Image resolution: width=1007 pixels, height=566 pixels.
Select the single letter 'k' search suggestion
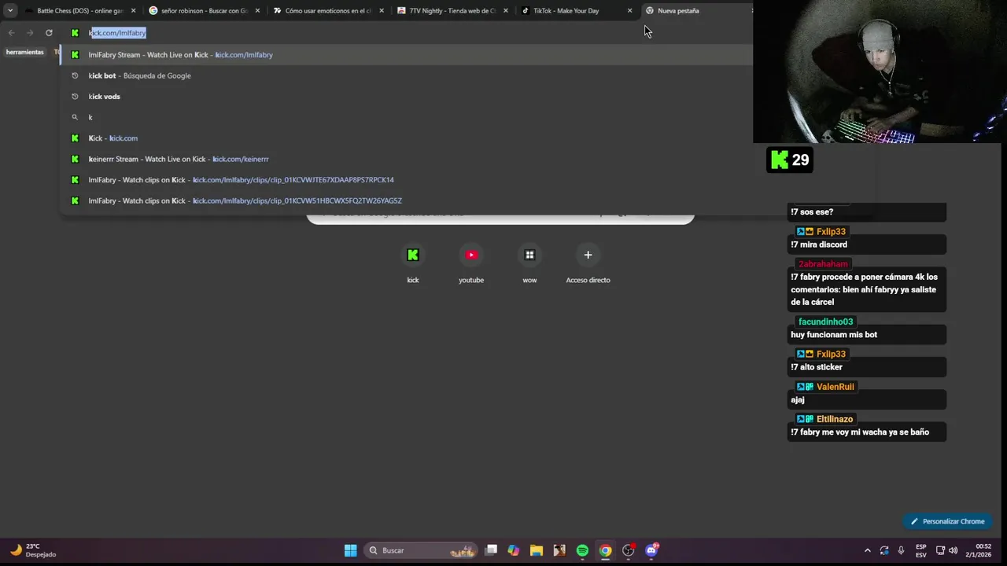(406, 117)
